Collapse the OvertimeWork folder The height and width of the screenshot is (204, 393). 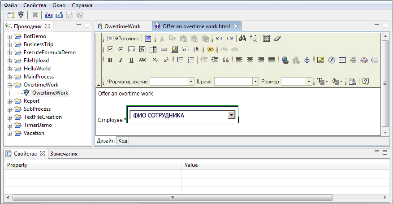tap(9, 85)
